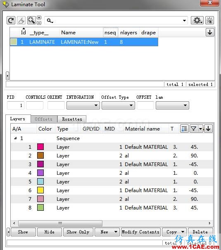
Task: Open the Offset Type dropdown
Action: click(x=118, y=105)
